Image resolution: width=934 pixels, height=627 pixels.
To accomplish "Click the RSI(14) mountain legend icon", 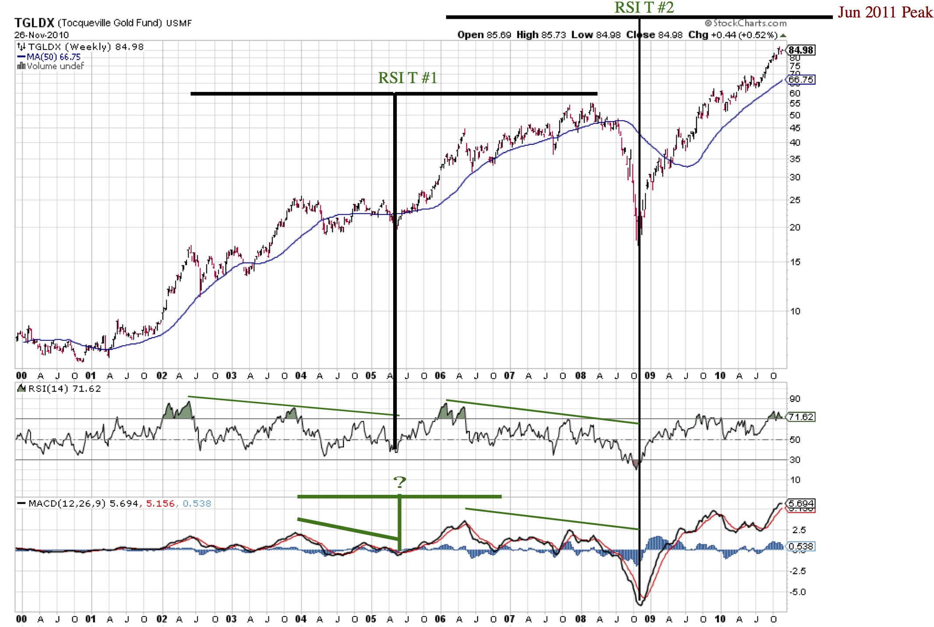I will (x=21, y=389).
